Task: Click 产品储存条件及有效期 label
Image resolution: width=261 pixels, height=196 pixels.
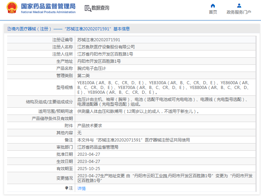Action: pyautogui.click(x=52, y=119)
